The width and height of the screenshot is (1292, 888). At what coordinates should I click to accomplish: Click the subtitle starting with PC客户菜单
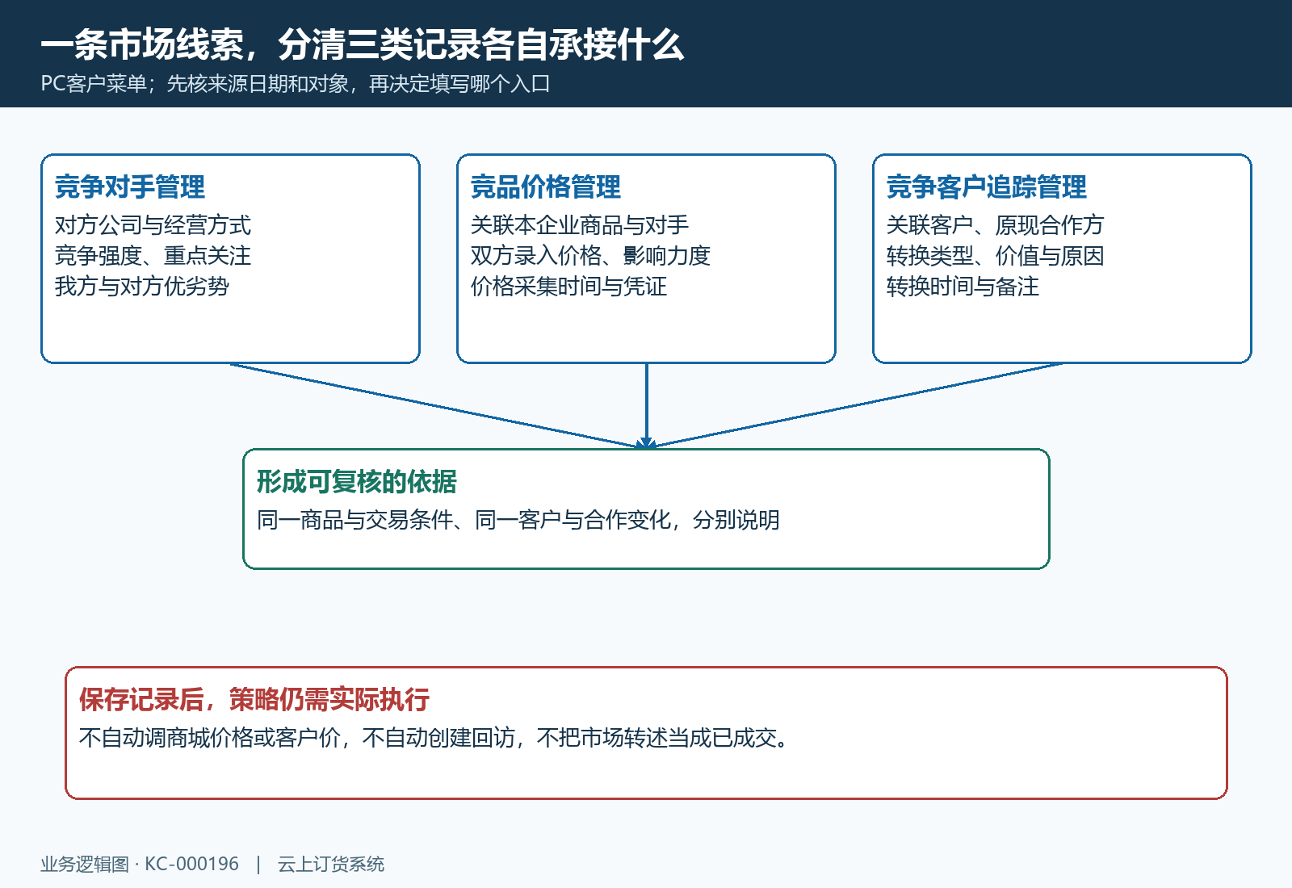pos(296,84)
